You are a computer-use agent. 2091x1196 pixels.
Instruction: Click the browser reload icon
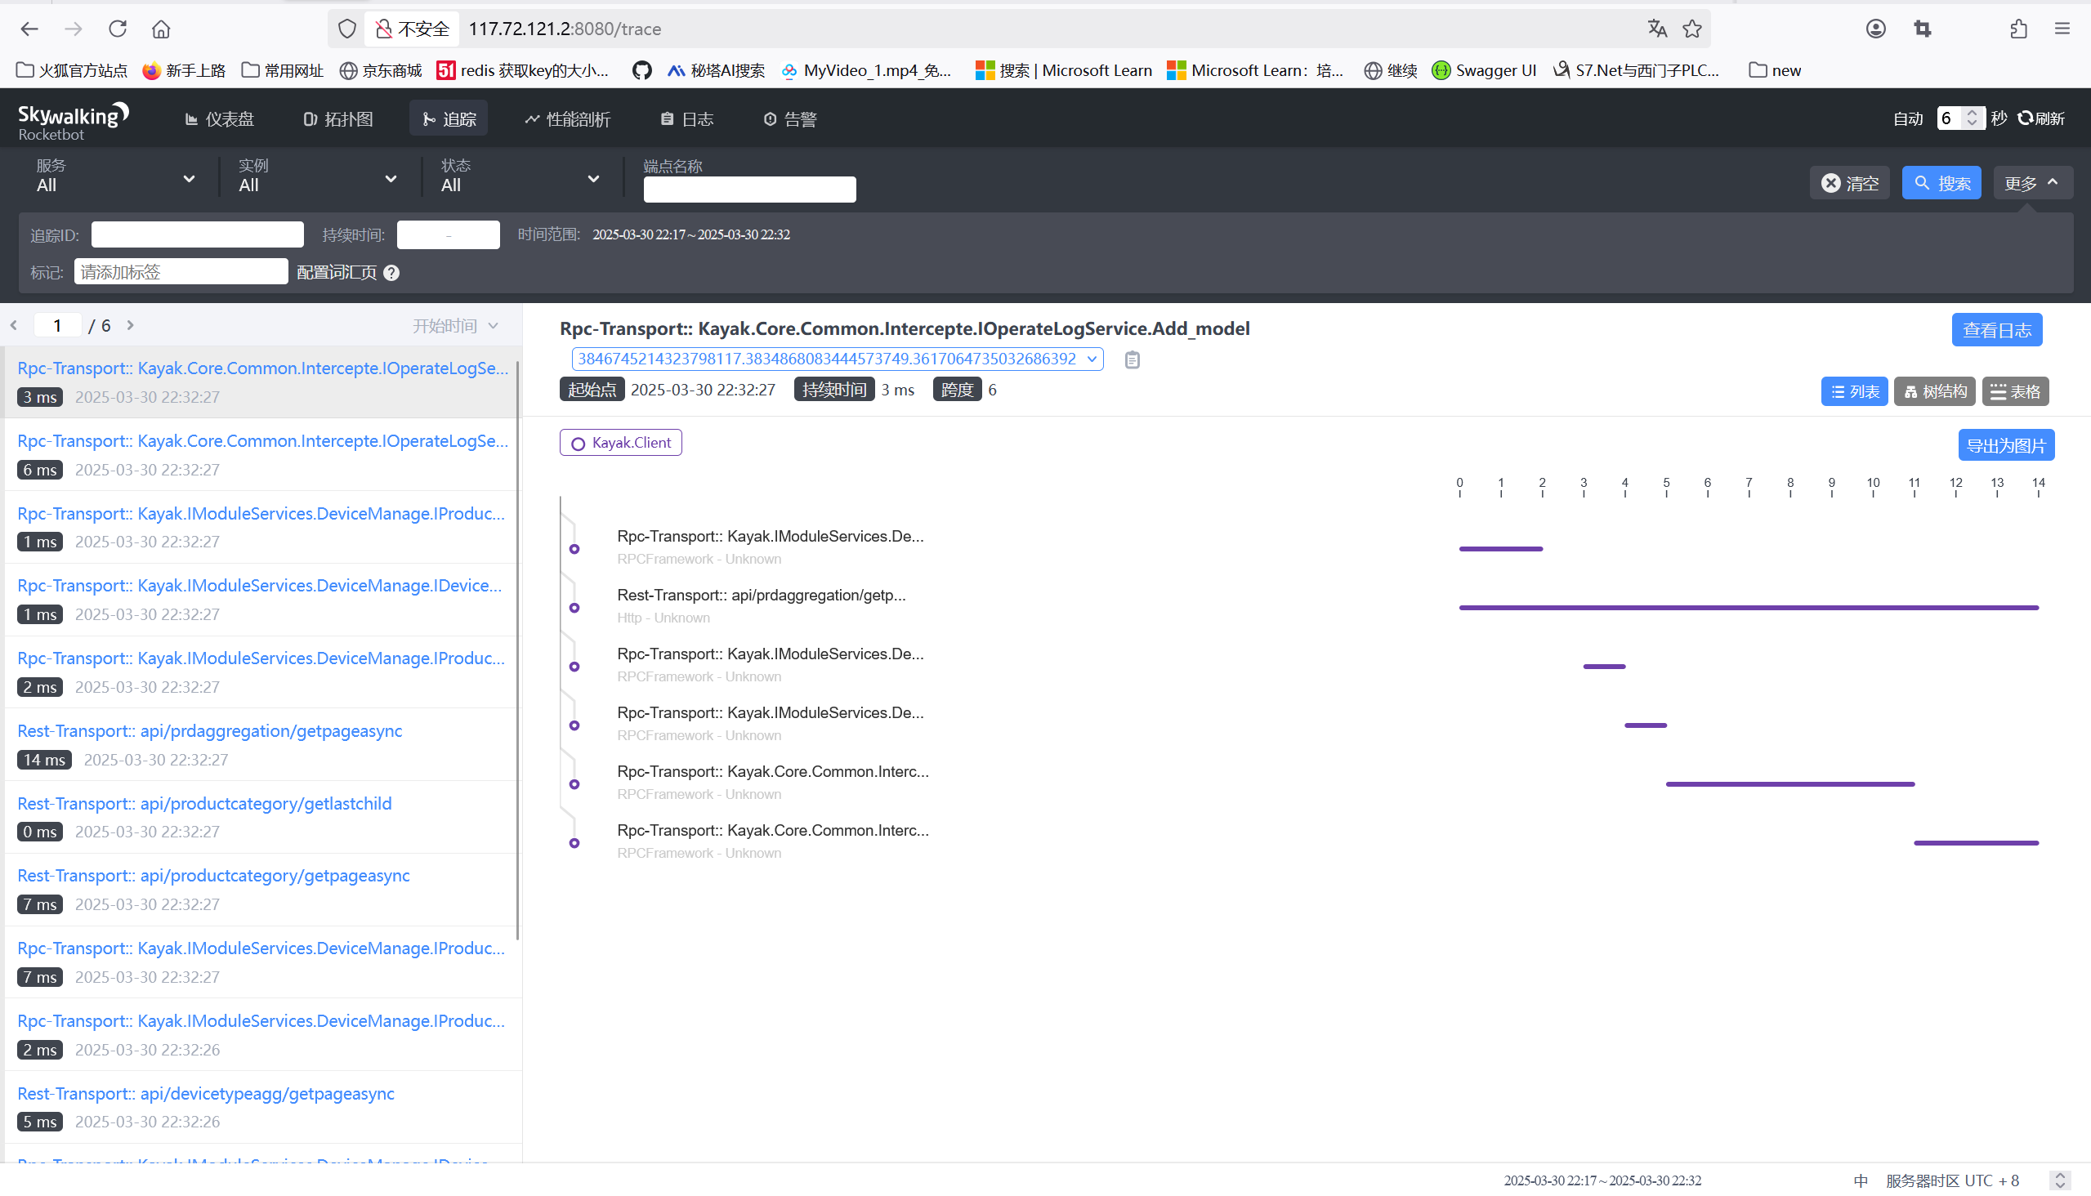(118, 29)
